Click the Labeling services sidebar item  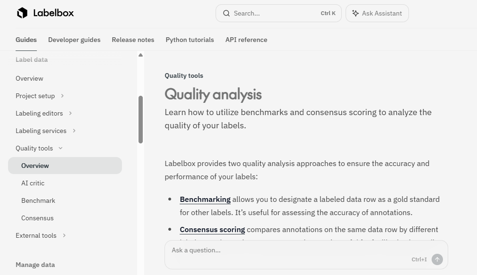click(x=41, y=131)
